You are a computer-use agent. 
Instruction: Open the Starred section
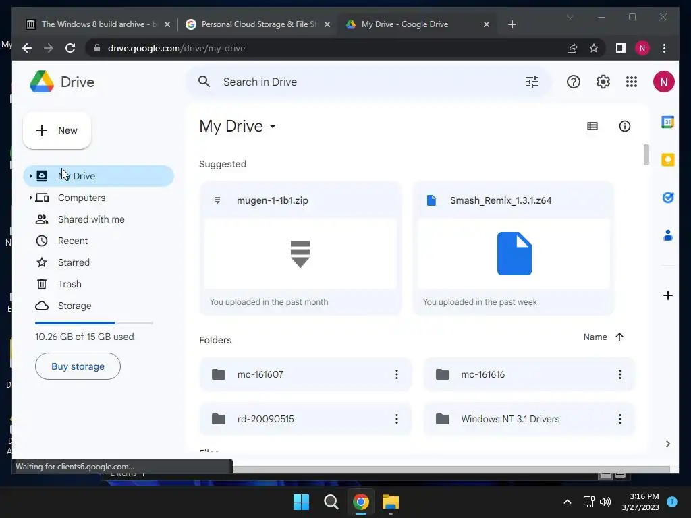point(74,262)
